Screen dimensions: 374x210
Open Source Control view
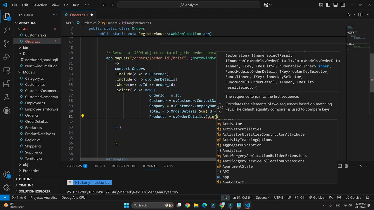point(6,43)
